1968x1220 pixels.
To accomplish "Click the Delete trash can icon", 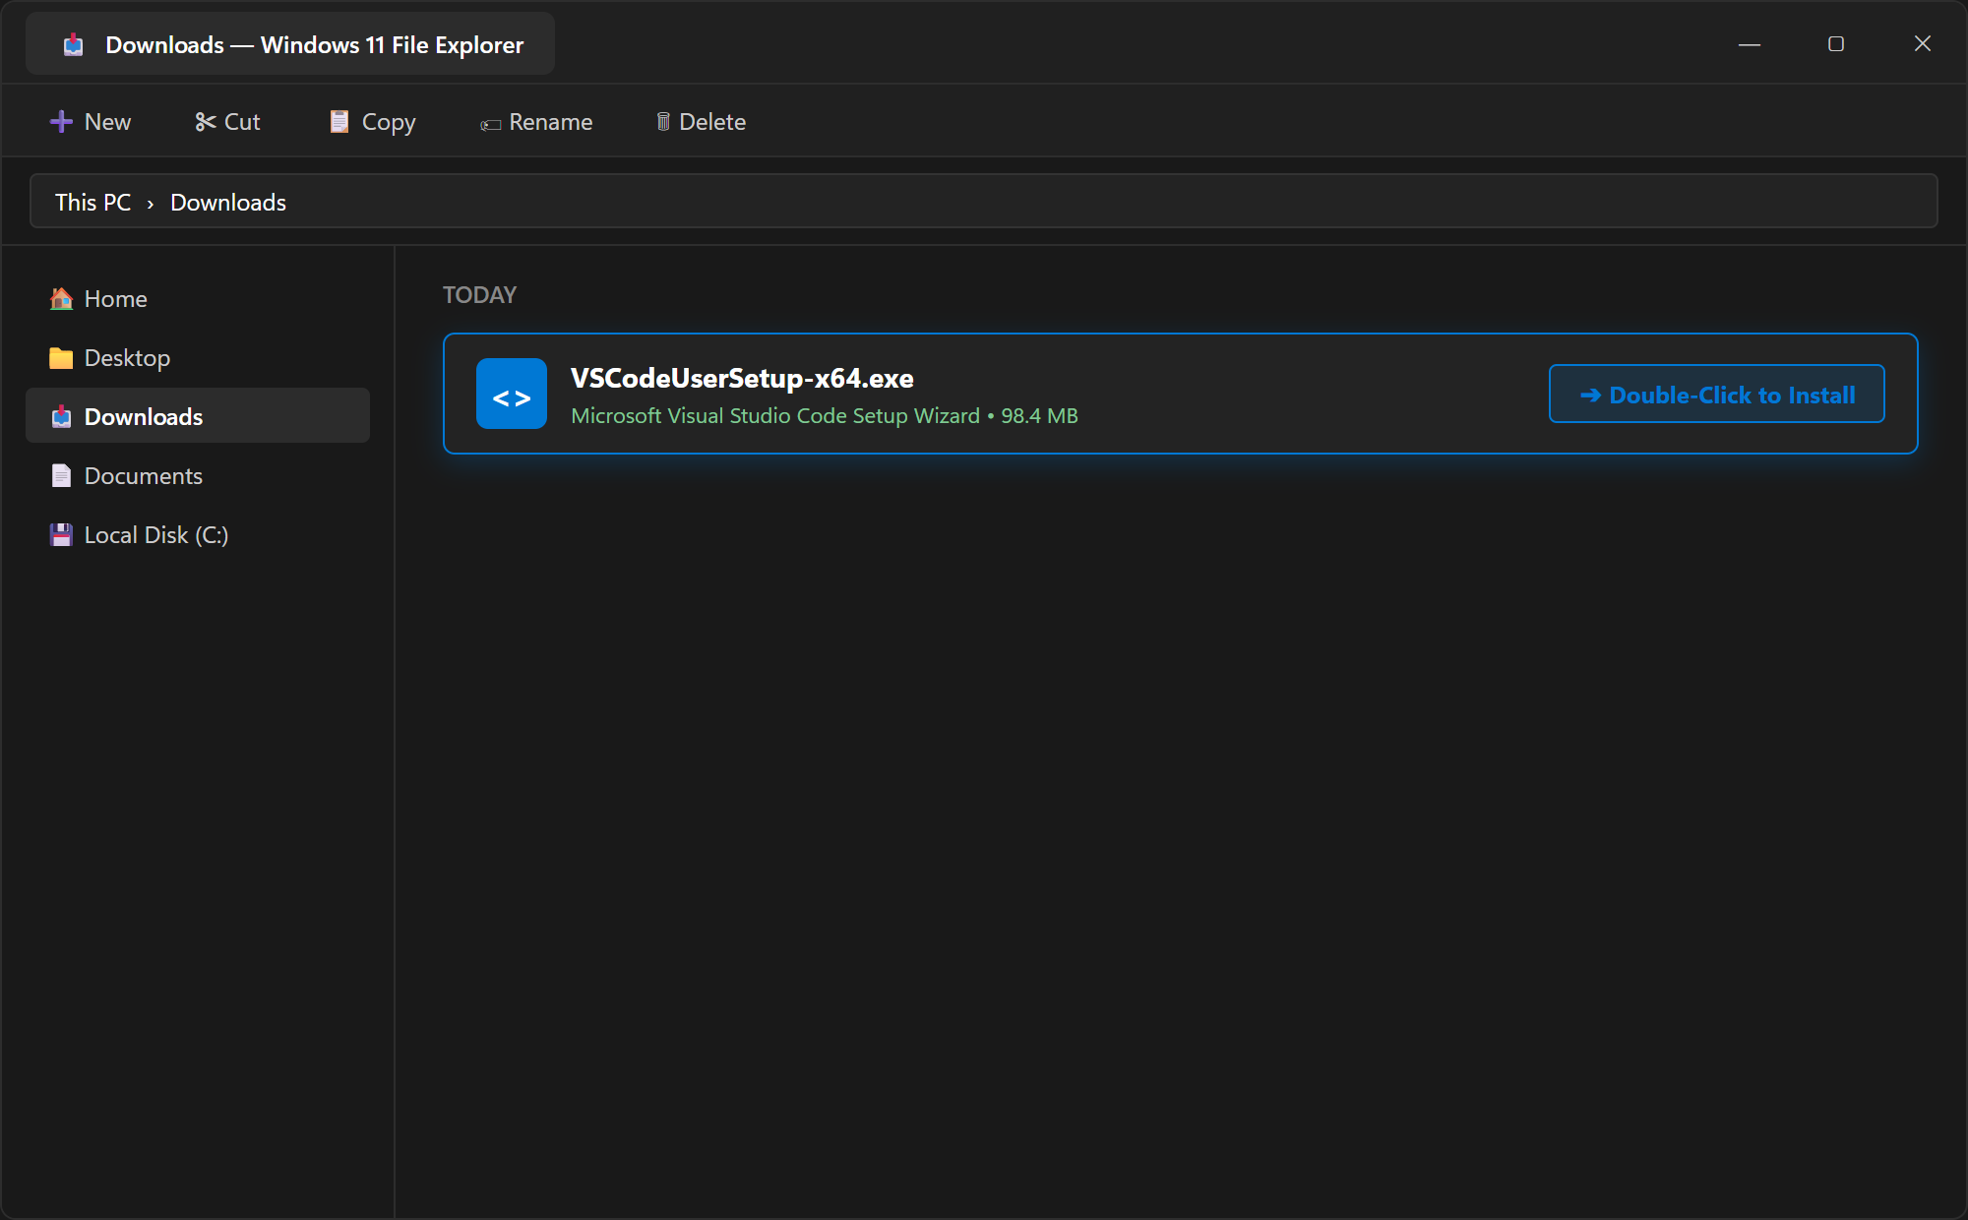I will tap(663, 121).
